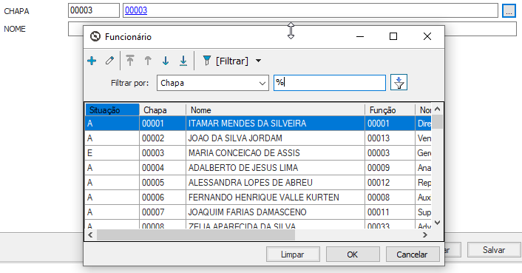The width and height of the screenshot is (522, 273).
Task: Click the Limpar button
Action: 293,255
